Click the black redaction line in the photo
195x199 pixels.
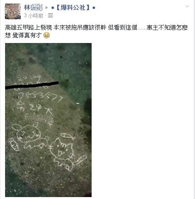32,85
